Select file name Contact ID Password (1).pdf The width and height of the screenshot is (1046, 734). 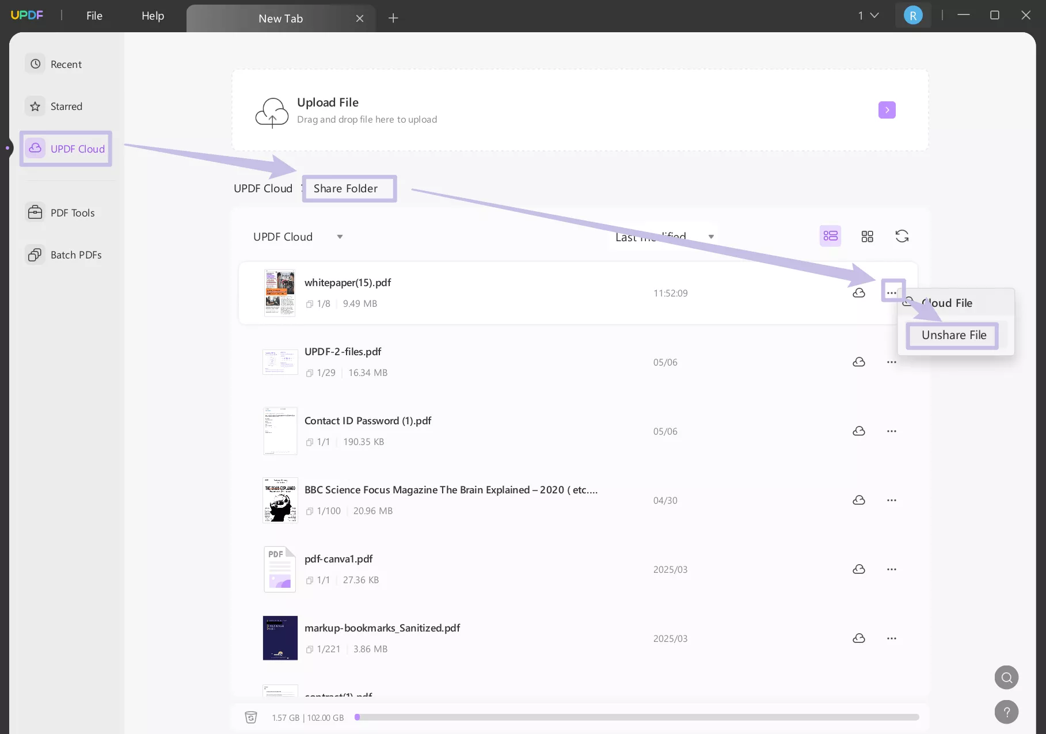(x=368, y=421)
